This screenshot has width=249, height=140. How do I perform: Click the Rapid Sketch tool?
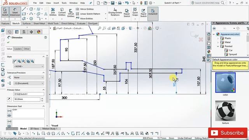point(144,13)
